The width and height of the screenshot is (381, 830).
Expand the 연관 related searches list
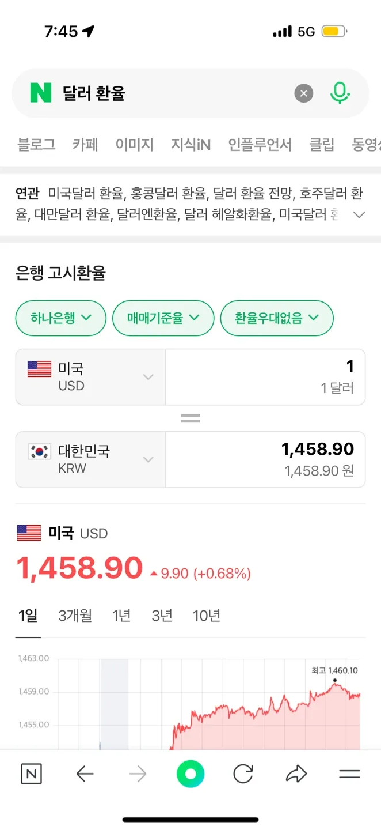[x=359, y=215]
